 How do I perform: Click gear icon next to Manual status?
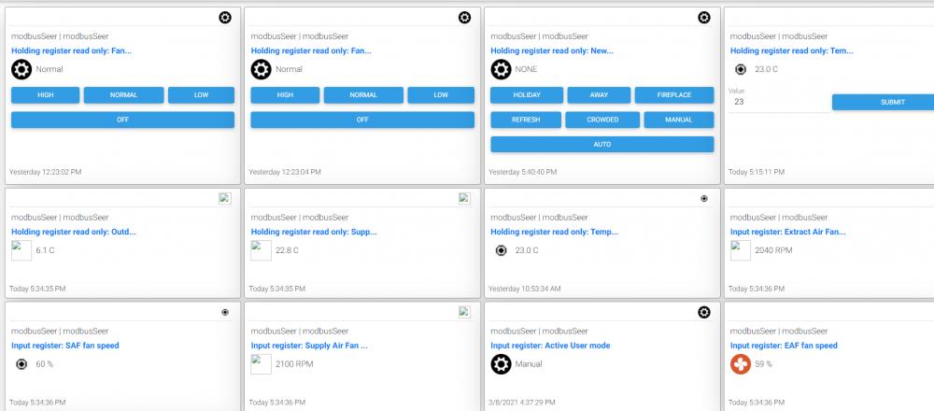click(501, 363)
